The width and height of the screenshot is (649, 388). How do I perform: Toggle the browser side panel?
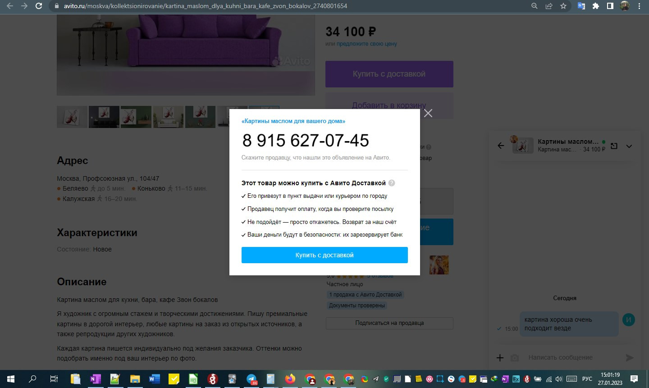coord(610,6)
